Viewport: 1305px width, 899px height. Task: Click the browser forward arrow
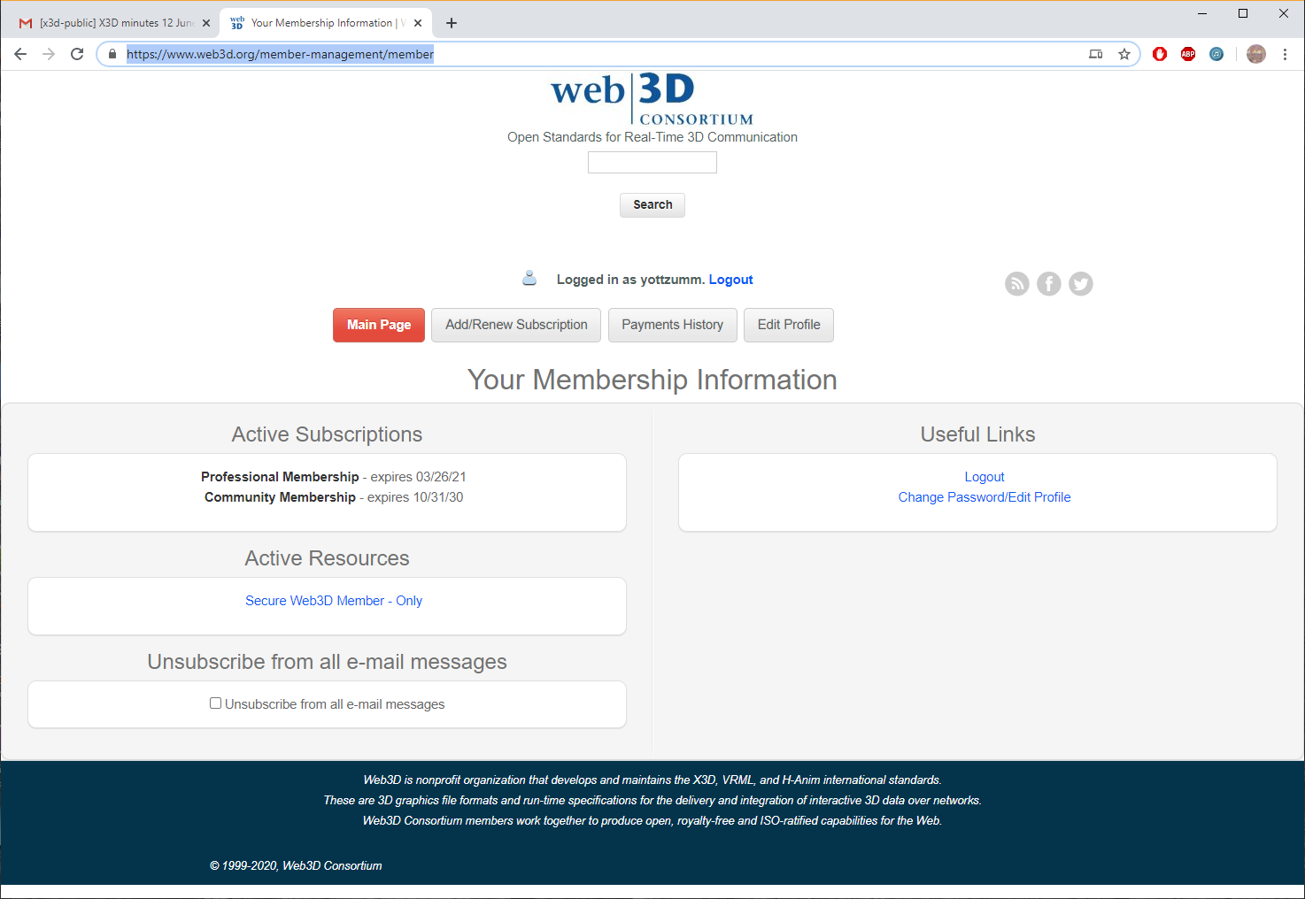click(49, 54)
